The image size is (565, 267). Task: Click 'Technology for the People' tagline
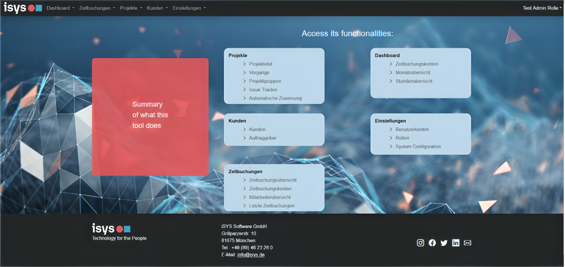click(x=119, y=238)
